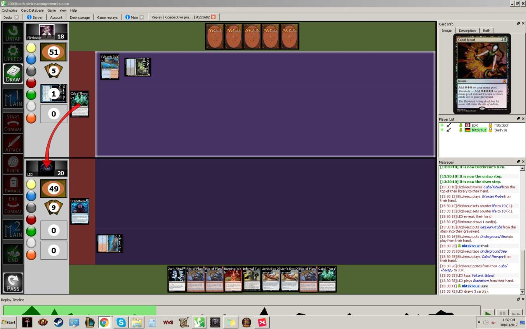Select Blitzkreuz in the Player List

479,130
